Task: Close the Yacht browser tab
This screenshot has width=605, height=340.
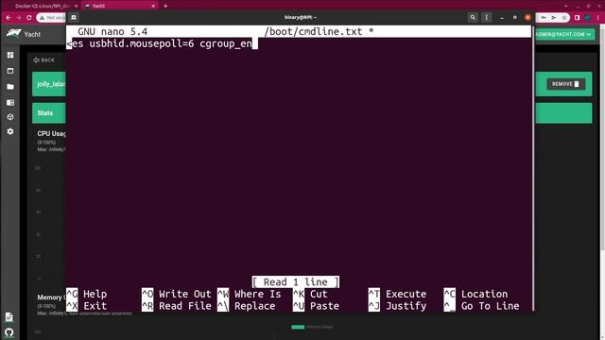Action: (153, 6)
